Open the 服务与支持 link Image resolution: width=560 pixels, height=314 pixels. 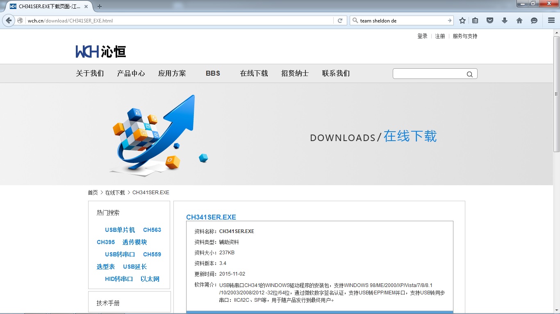(x=465, y=36)
